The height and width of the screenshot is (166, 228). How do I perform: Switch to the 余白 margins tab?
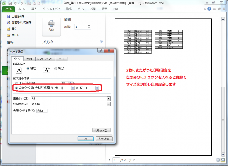[29, 59]
